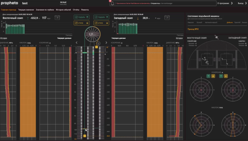Select the Ревизия mode
248x141 pixels.
coord(191,22)
